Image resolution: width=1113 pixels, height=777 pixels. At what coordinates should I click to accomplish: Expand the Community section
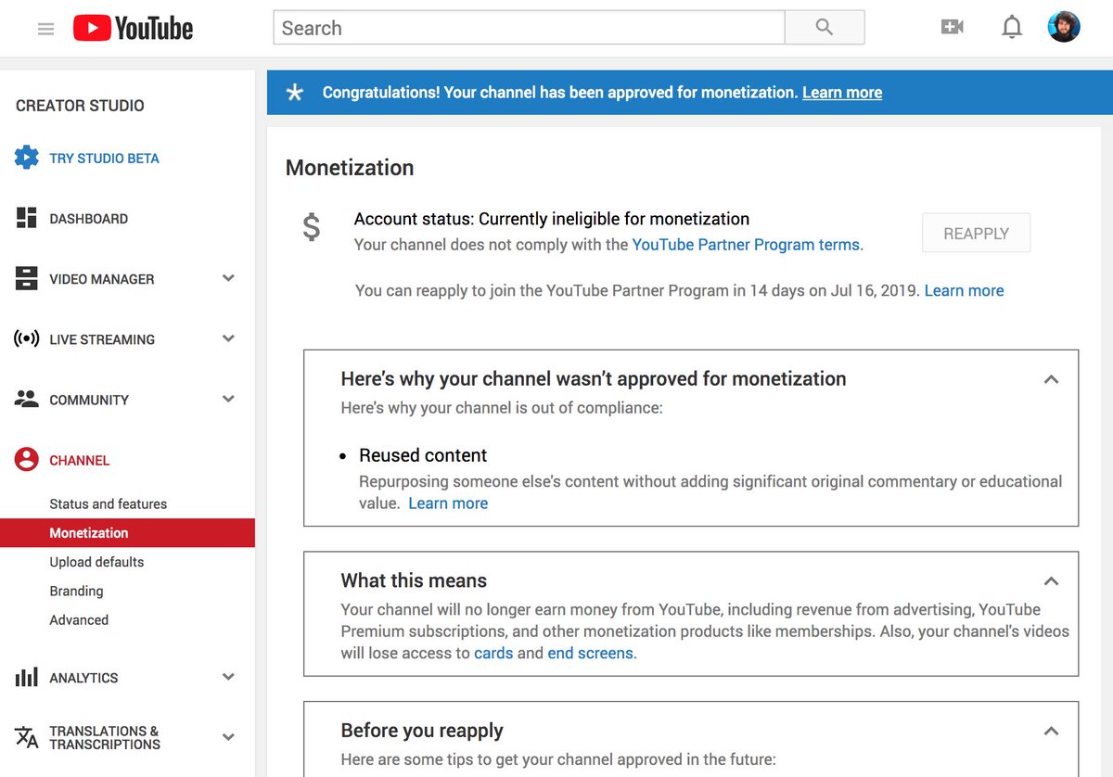point(228,399)
